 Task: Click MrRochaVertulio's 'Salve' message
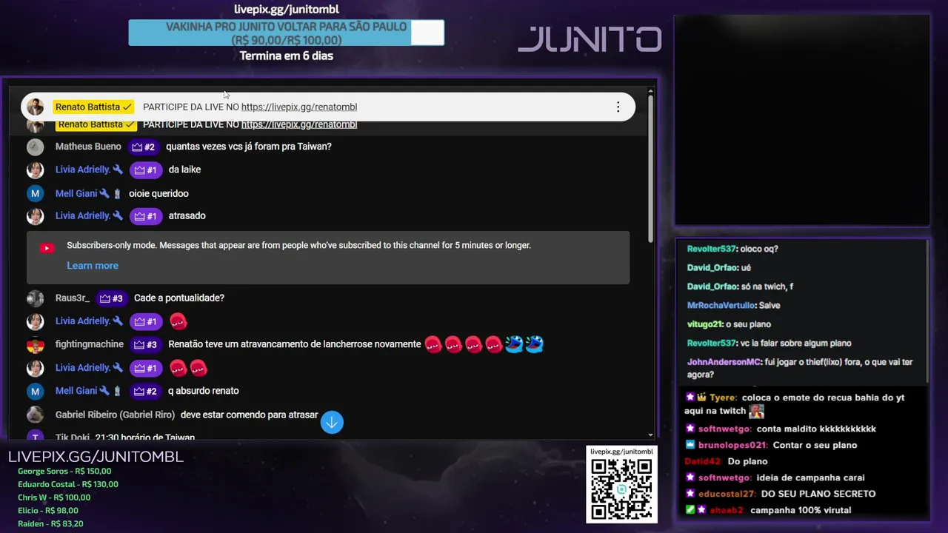770,305
